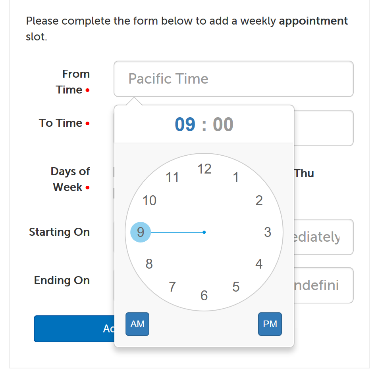This screenshot has height=374, width=378.
Task: Select hour 12 on the clock face
Action: [x=205, y=169]
